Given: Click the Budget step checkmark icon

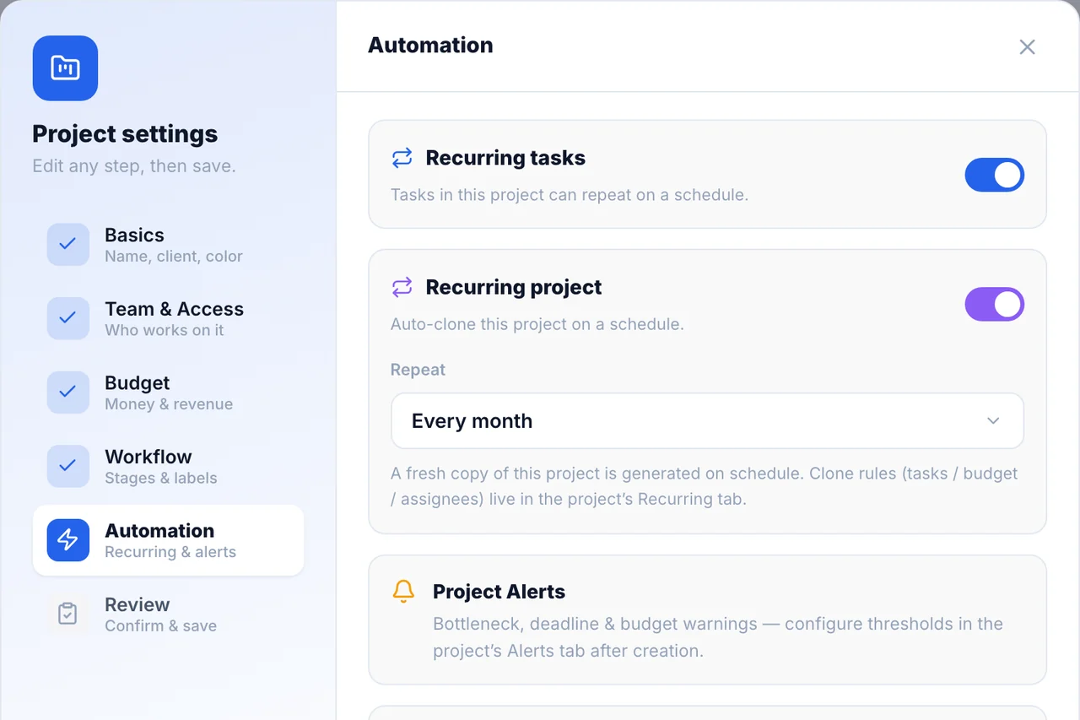Looking at the screenshot, I should coord(67,392).
